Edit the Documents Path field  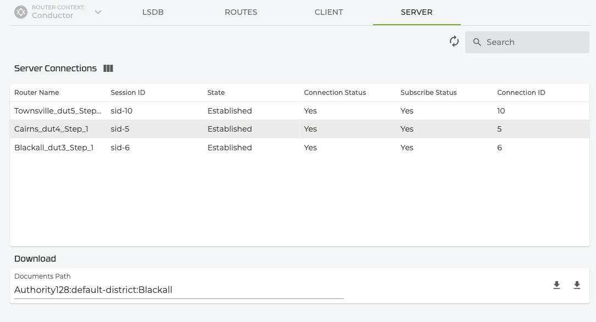pyautogui.click(x=179, y=290)
